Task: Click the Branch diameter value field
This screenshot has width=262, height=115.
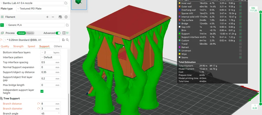Action: point(51,109)
